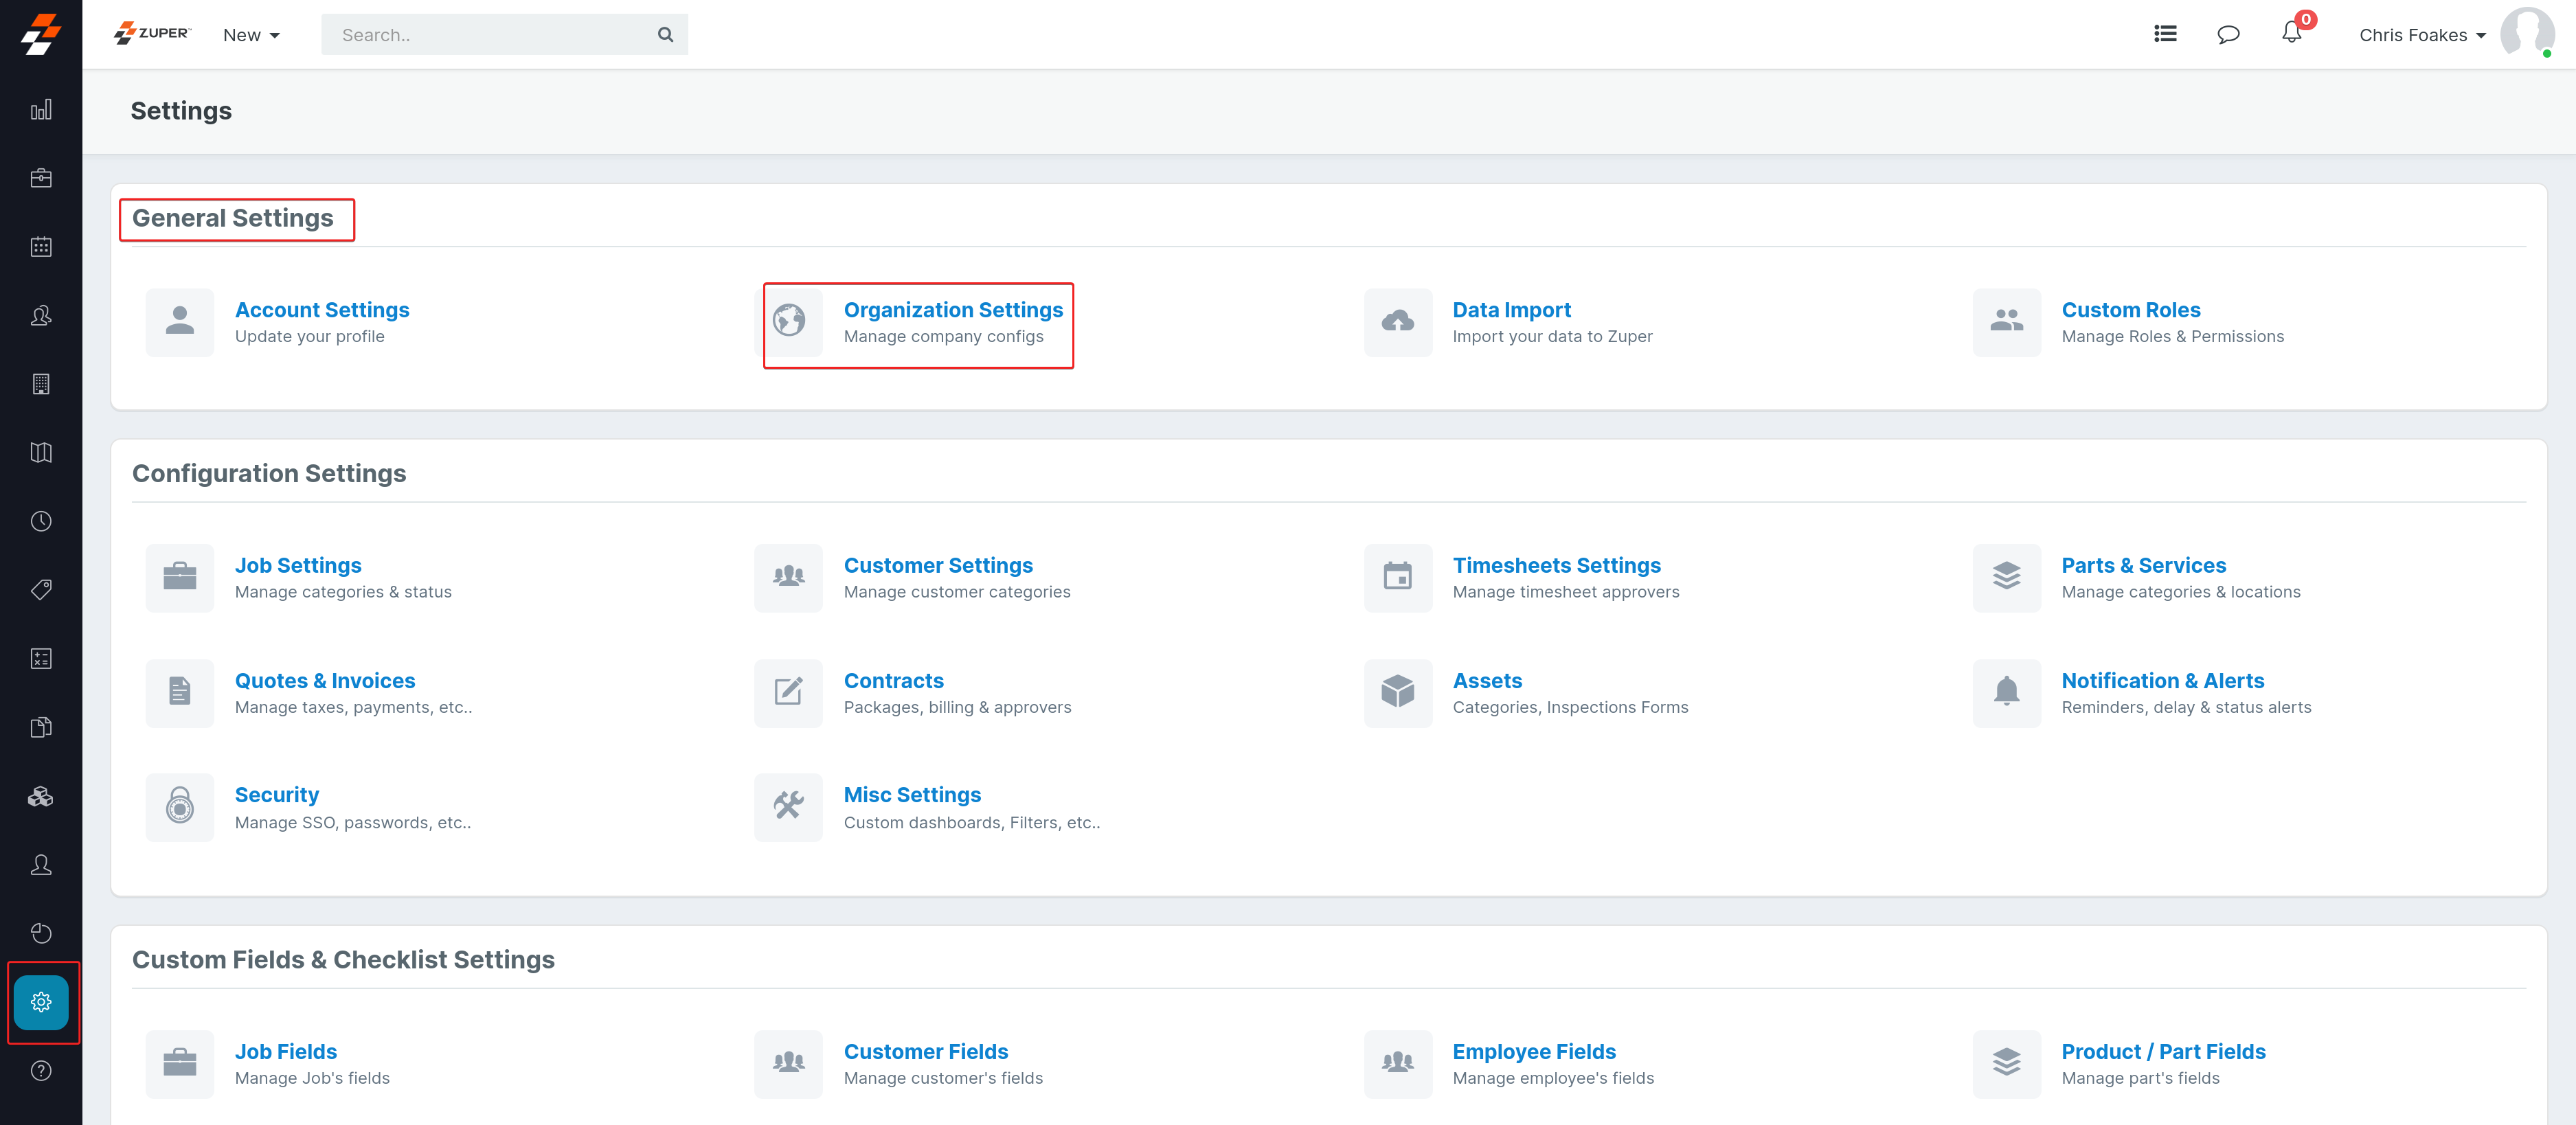Click the notification bell icon

[x=2291, y=34]
